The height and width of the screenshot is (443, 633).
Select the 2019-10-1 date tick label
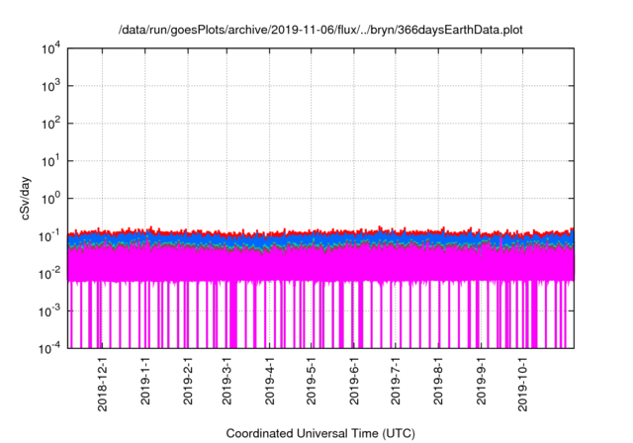pos(522,385)
